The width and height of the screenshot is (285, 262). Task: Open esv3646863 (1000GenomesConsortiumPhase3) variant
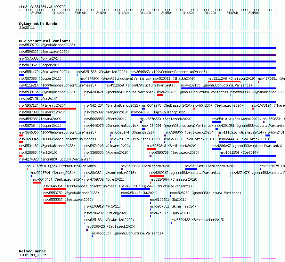pyautogui.click(x=169, y=72)
